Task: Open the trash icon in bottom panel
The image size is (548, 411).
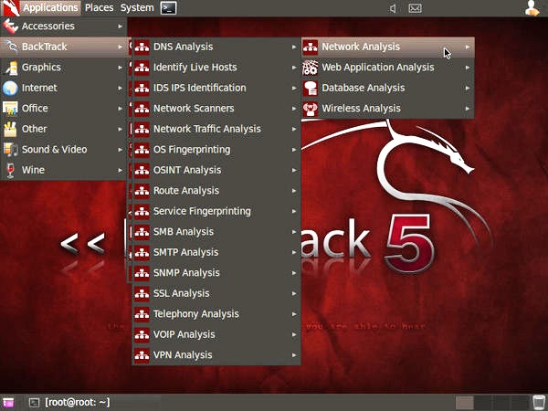Action: [x=539, y=403]
